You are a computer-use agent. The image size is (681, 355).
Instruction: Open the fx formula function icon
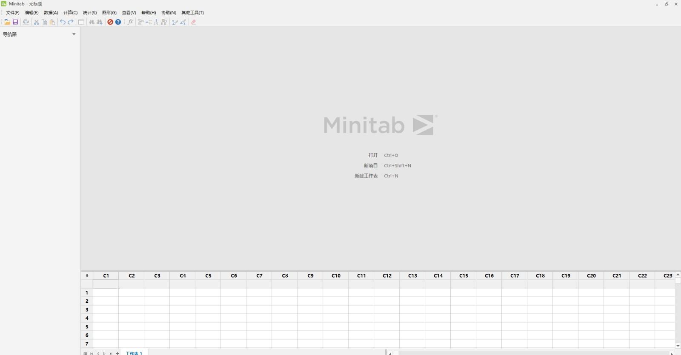tap(130, 22)
